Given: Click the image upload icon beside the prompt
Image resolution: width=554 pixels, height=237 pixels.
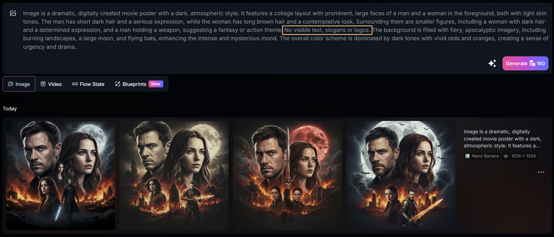Looking at the screenshot, I should [x=13, y=13].
